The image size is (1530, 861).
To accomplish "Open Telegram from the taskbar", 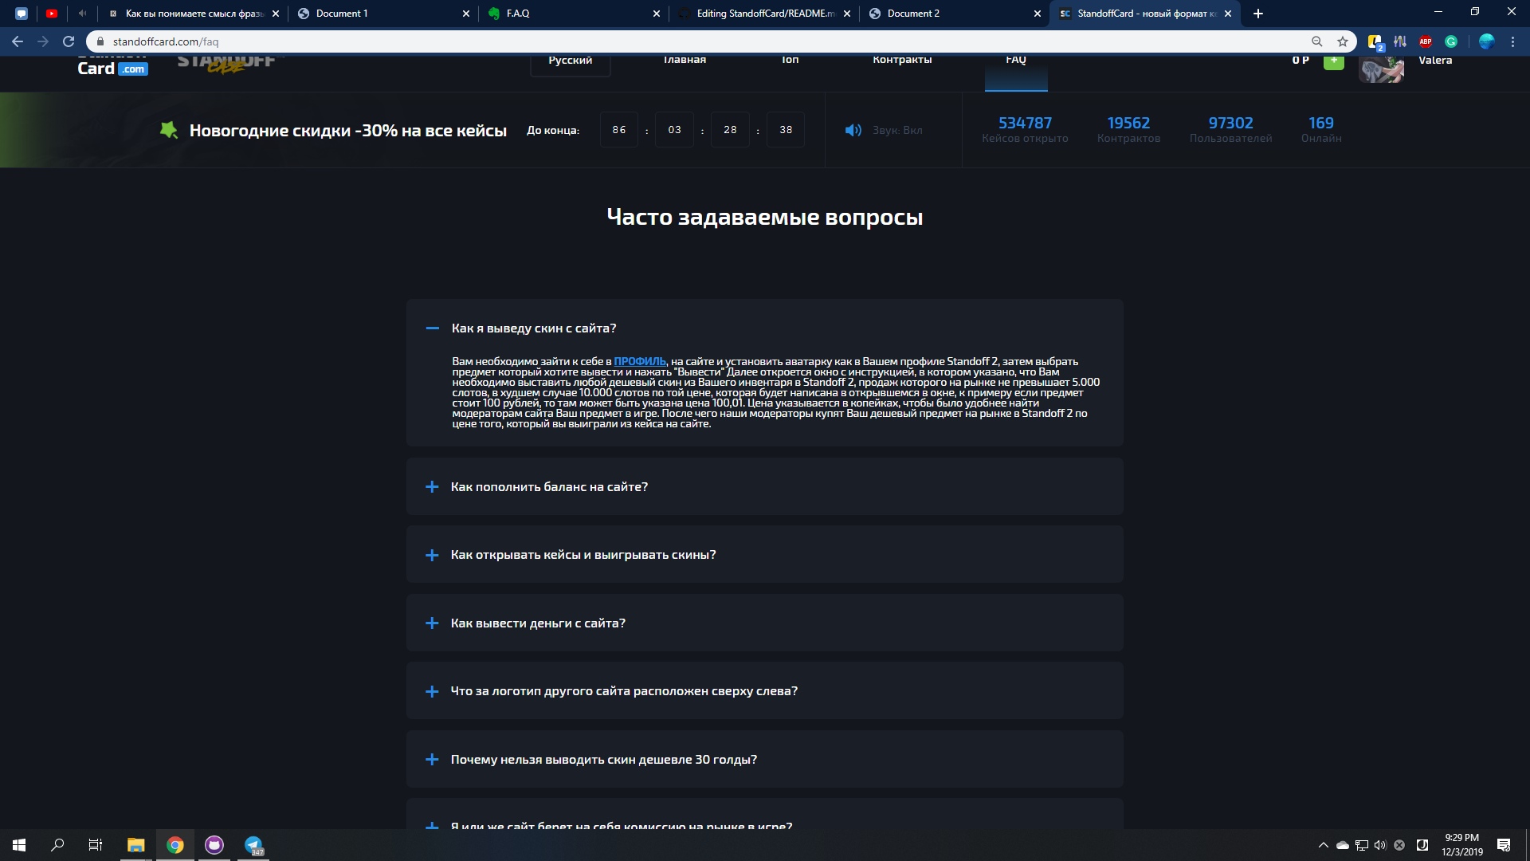I will point(253,845).
